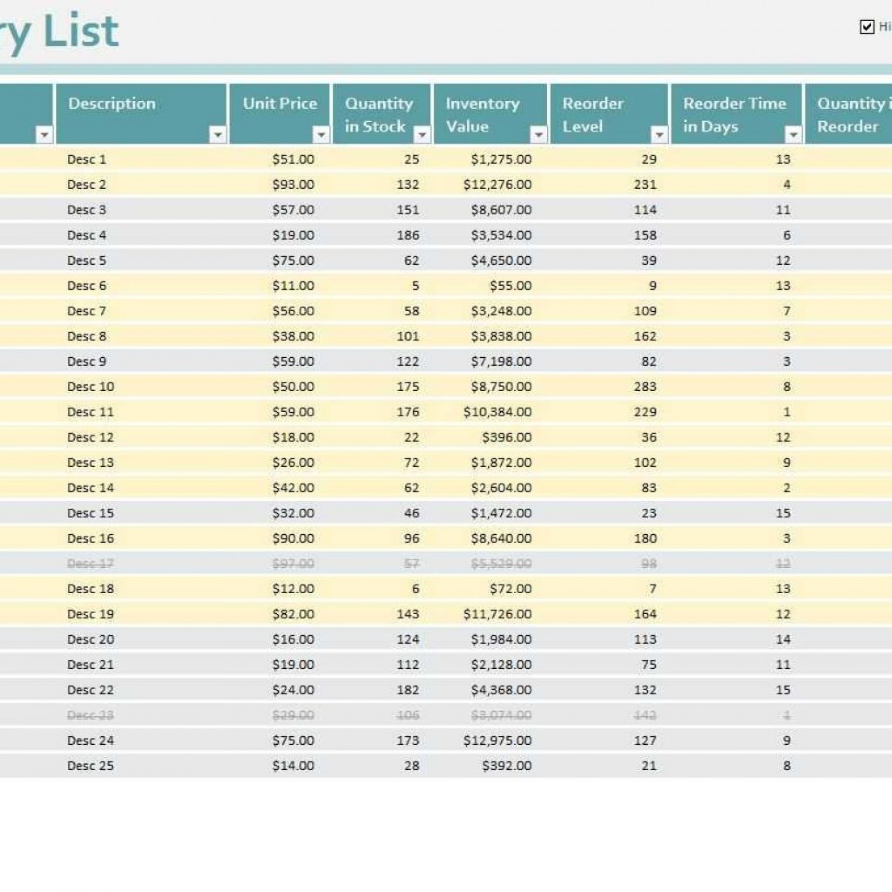
Task: Click the cell 'Desc 3'
Action: tap(86, 210)
